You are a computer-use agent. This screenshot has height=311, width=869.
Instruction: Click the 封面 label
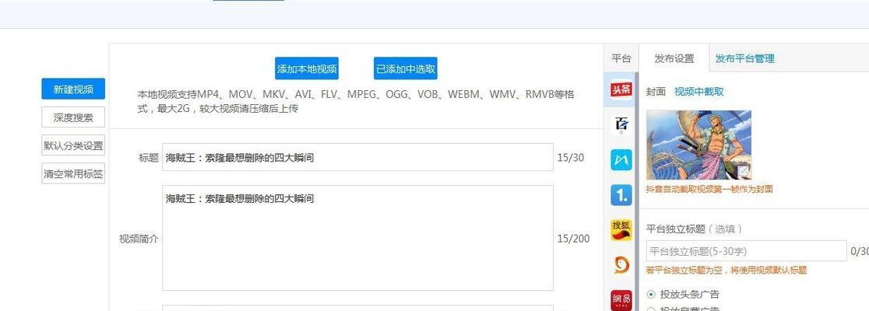click(x=656, y=92)
